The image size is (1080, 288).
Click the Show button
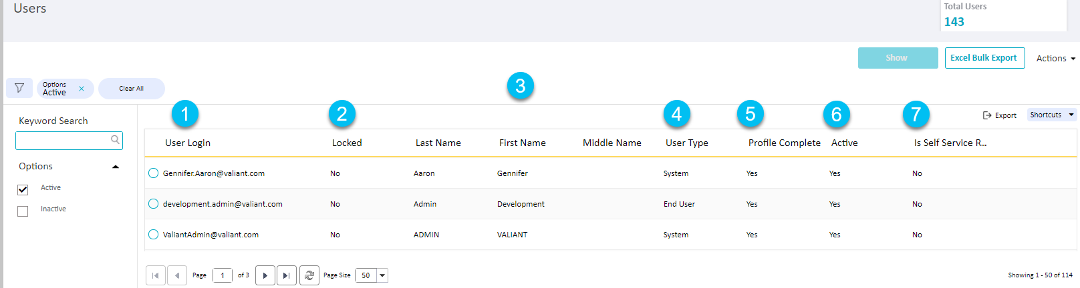click(x=898, y=58)
